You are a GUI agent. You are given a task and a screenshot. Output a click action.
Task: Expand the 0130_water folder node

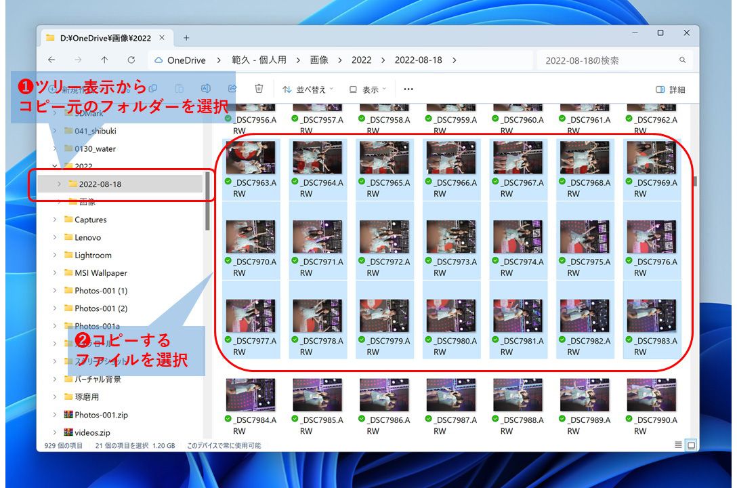pos(55,148)
